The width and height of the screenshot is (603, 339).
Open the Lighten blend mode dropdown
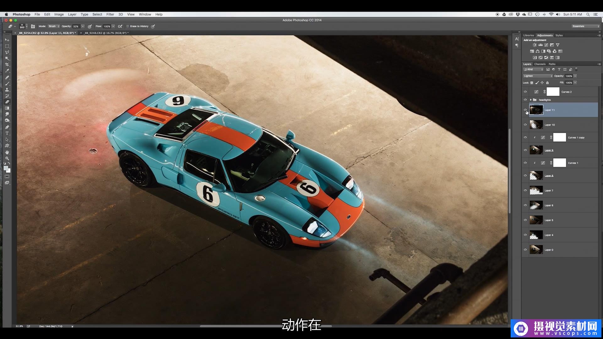click(538, 76)
